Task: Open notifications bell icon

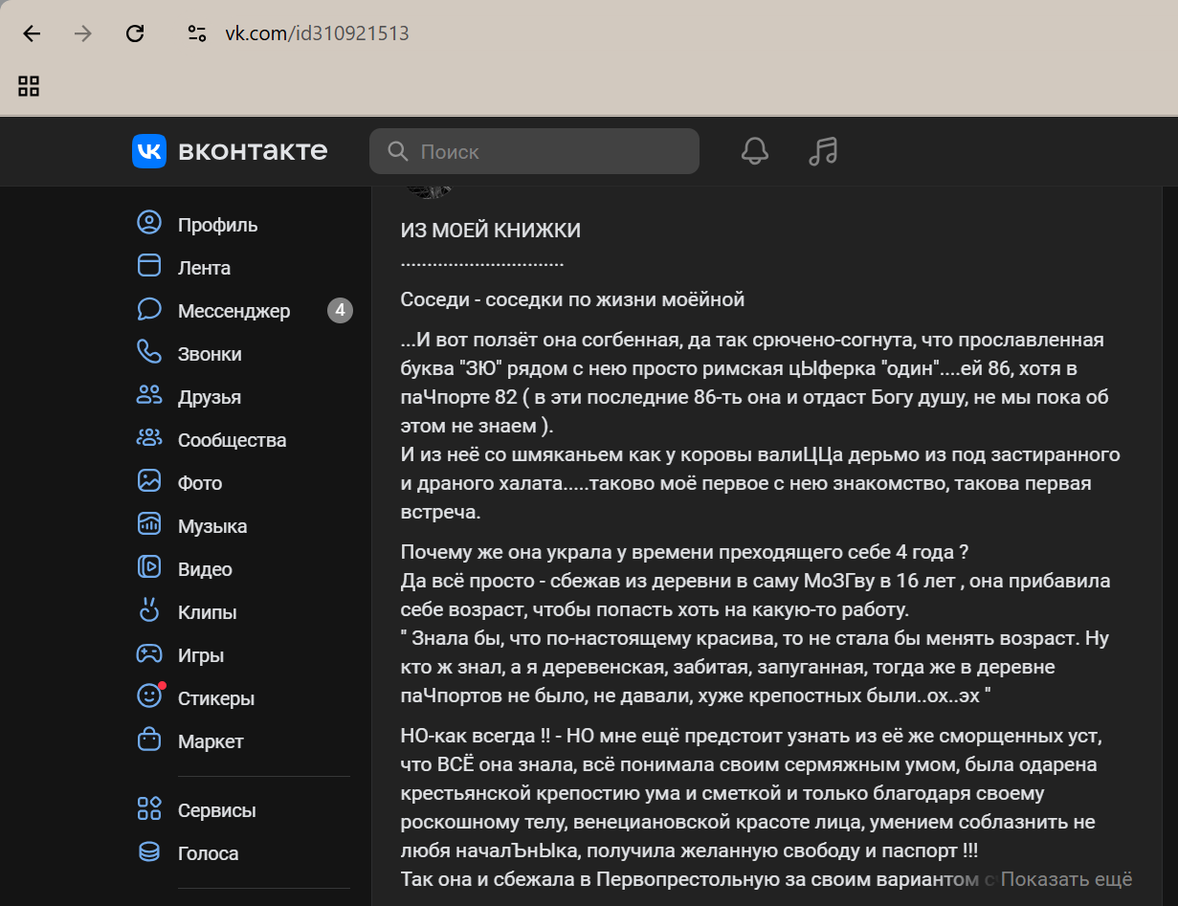Action: click(755, 151)
